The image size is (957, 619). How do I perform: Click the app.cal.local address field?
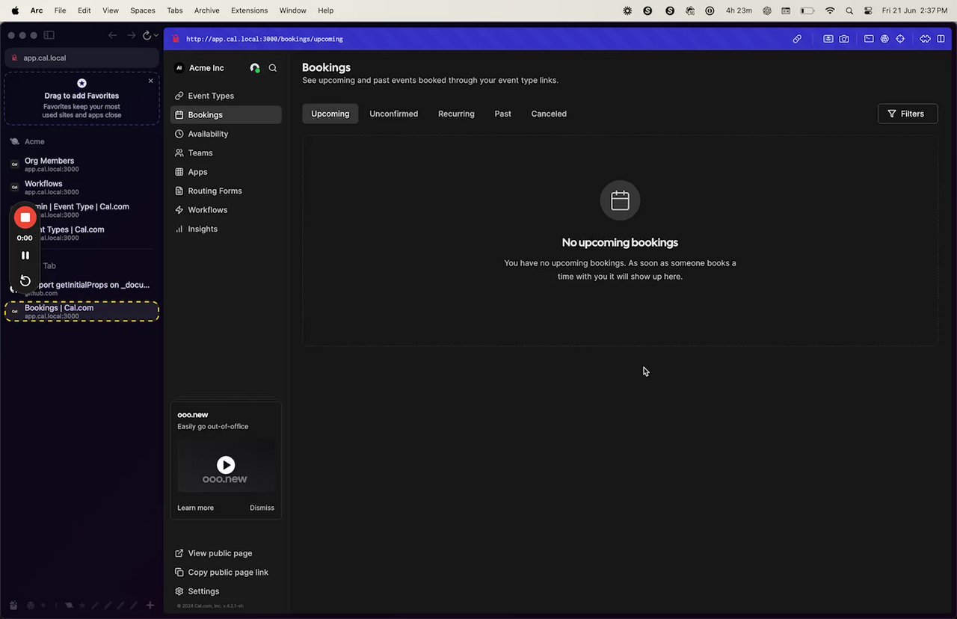pos(81,58)
